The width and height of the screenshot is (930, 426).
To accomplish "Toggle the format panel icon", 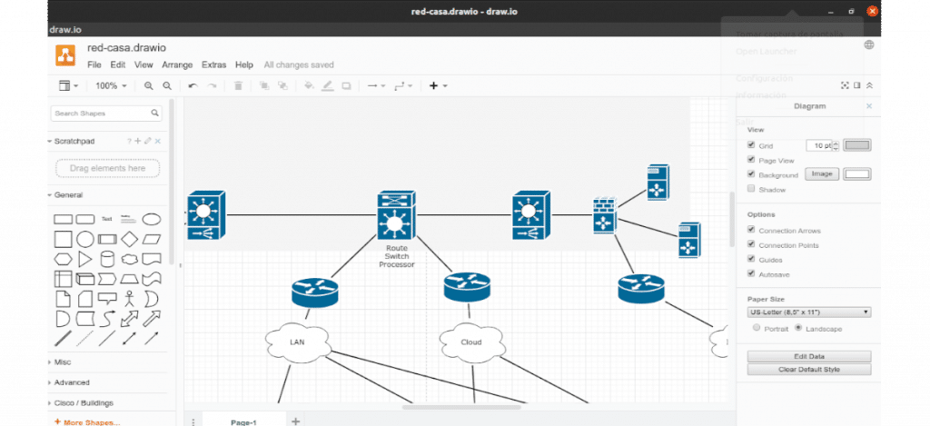I will (857, 85).
